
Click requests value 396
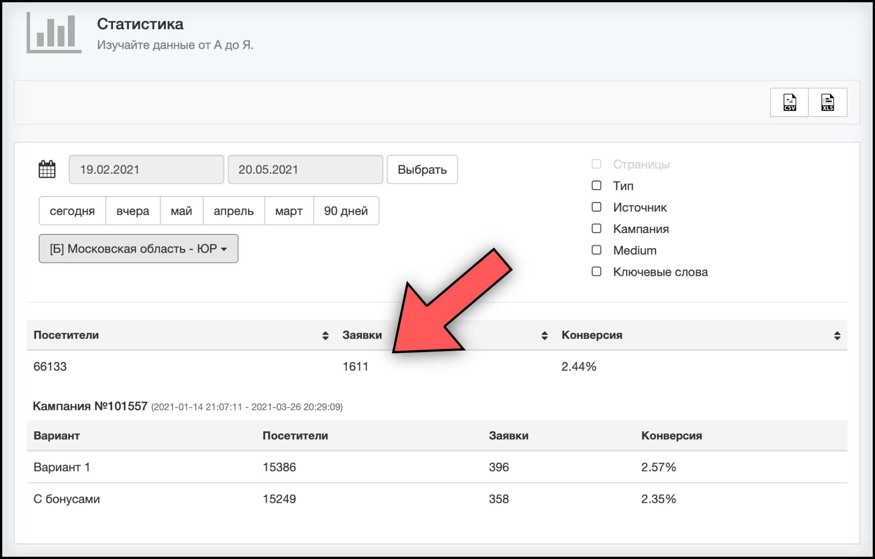click(x=499, y=467)
